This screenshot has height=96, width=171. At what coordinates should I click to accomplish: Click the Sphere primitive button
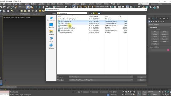tap(155, 34)
